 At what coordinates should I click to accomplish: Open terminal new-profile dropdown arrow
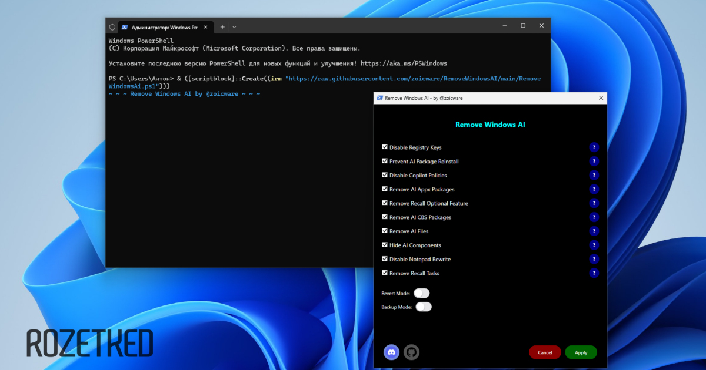(234, 27)
